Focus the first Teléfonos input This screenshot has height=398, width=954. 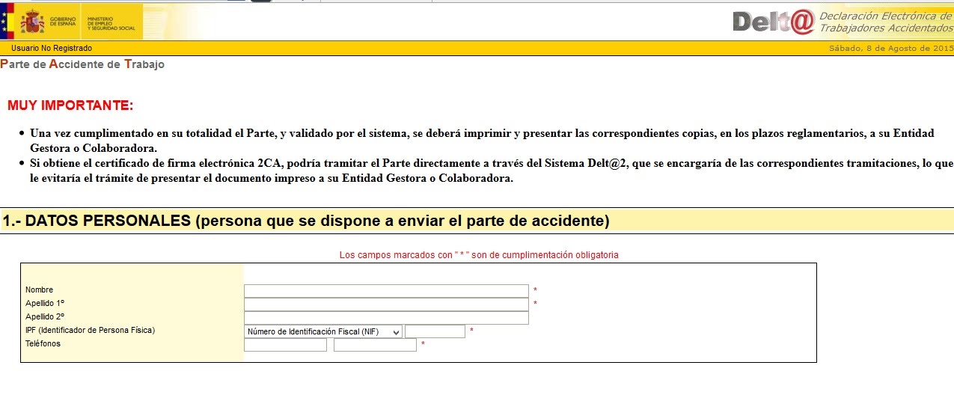pyautogui.click(x=285, y=345)
